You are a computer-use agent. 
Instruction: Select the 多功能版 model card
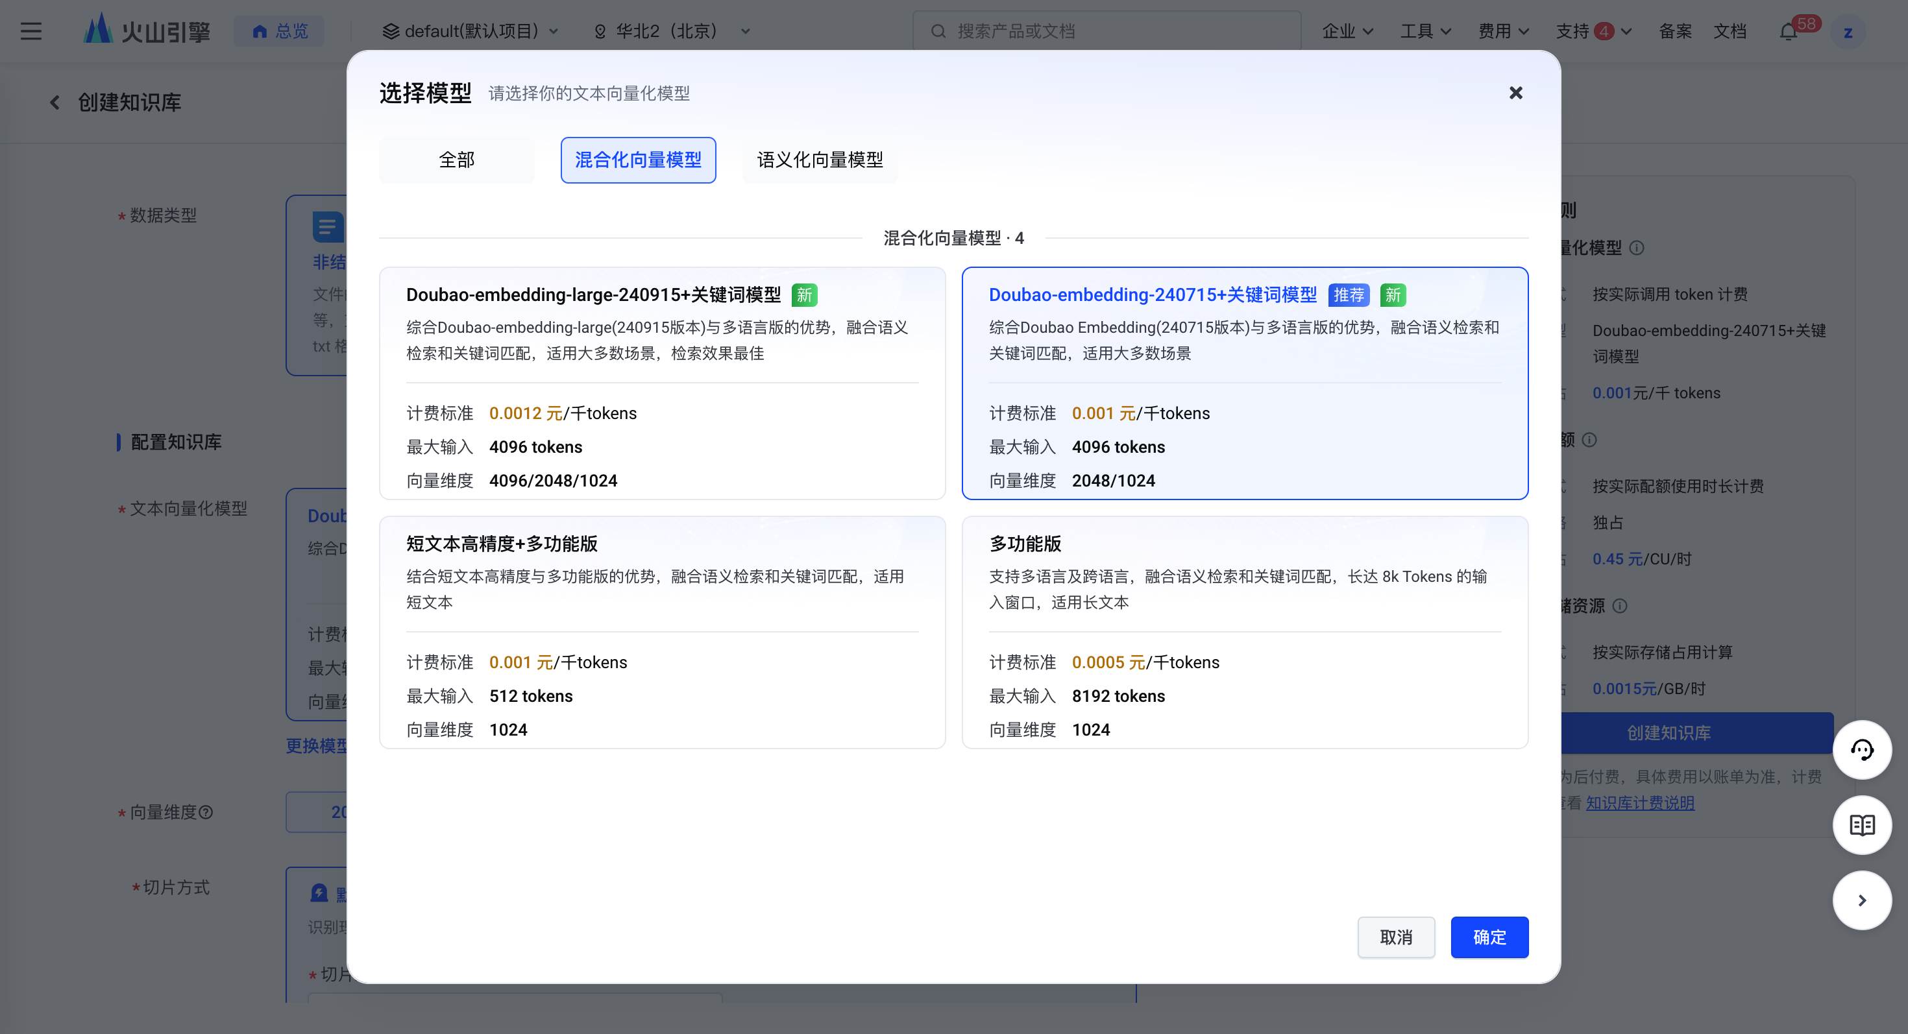(x=1244, y=632)
